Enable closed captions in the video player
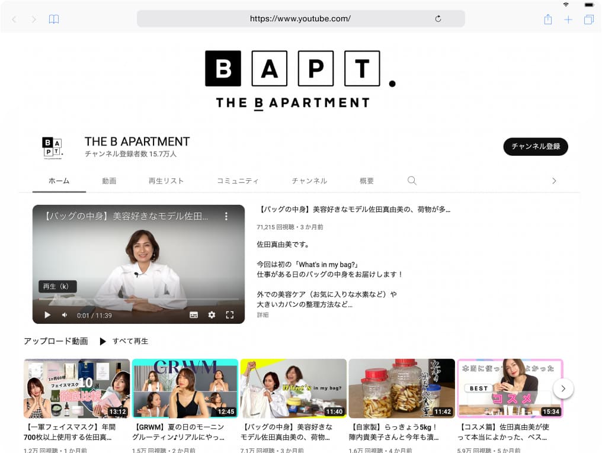 194,315
